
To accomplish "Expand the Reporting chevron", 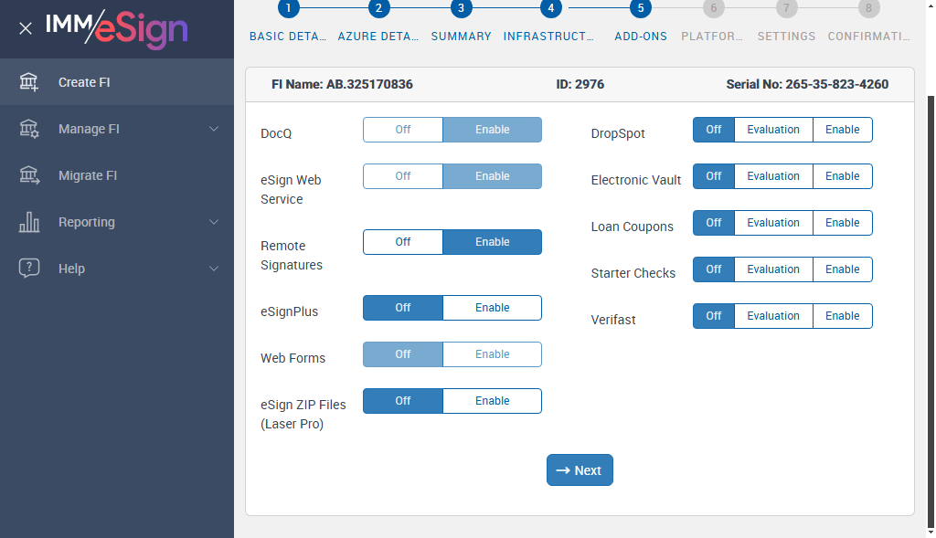I will pyautogui.click(x=214, y=222).
